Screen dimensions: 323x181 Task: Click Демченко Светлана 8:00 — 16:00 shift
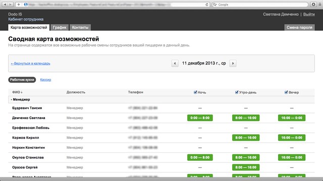click(246, 118)
